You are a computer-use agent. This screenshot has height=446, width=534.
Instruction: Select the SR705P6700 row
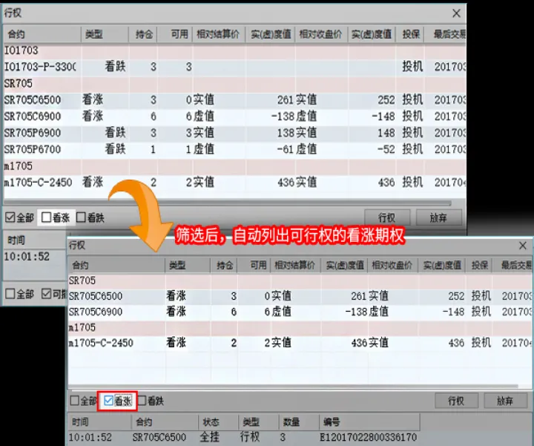pyautogui.click(x=234, y=149)
